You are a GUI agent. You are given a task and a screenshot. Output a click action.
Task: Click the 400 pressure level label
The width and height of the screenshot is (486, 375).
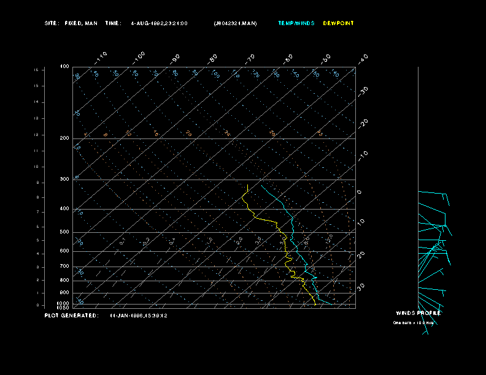[x=64, y=208]
